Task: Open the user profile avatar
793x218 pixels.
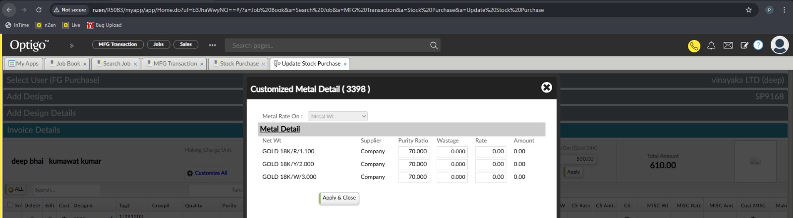Action: pos(779,45)
